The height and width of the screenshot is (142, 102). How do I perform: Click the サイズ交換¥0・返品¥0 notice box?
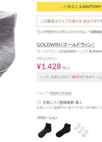pyautogui.click(x=69, y=21)
